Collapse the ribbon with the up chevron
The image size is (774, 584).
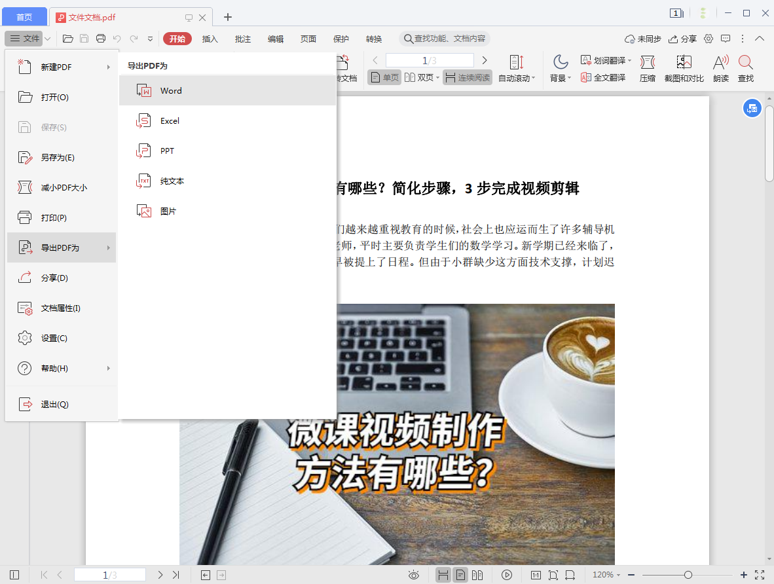click(x=760, y=39)
